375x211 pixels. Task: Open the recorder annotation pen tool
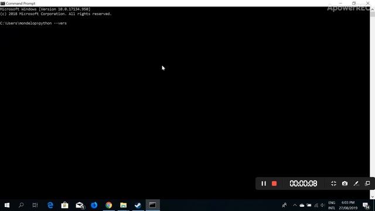356,183
